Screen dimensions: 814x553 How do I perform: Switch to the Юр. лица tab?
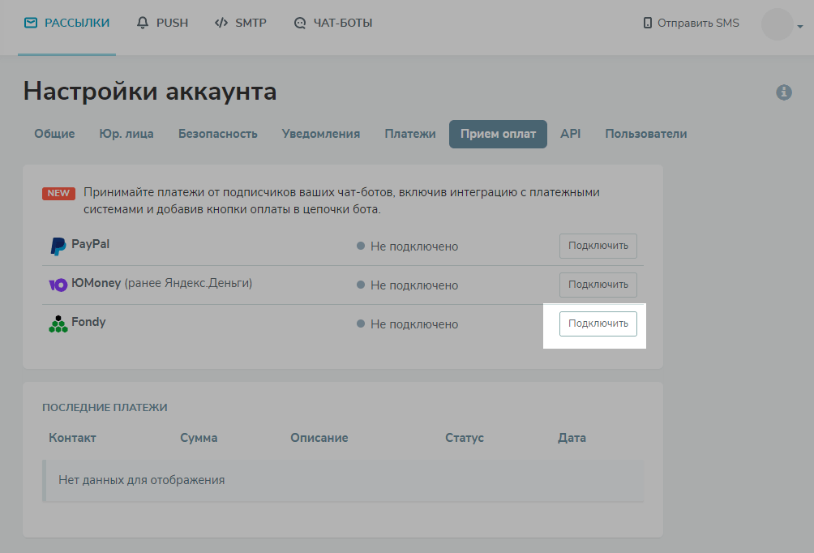[x=126, y=134]
